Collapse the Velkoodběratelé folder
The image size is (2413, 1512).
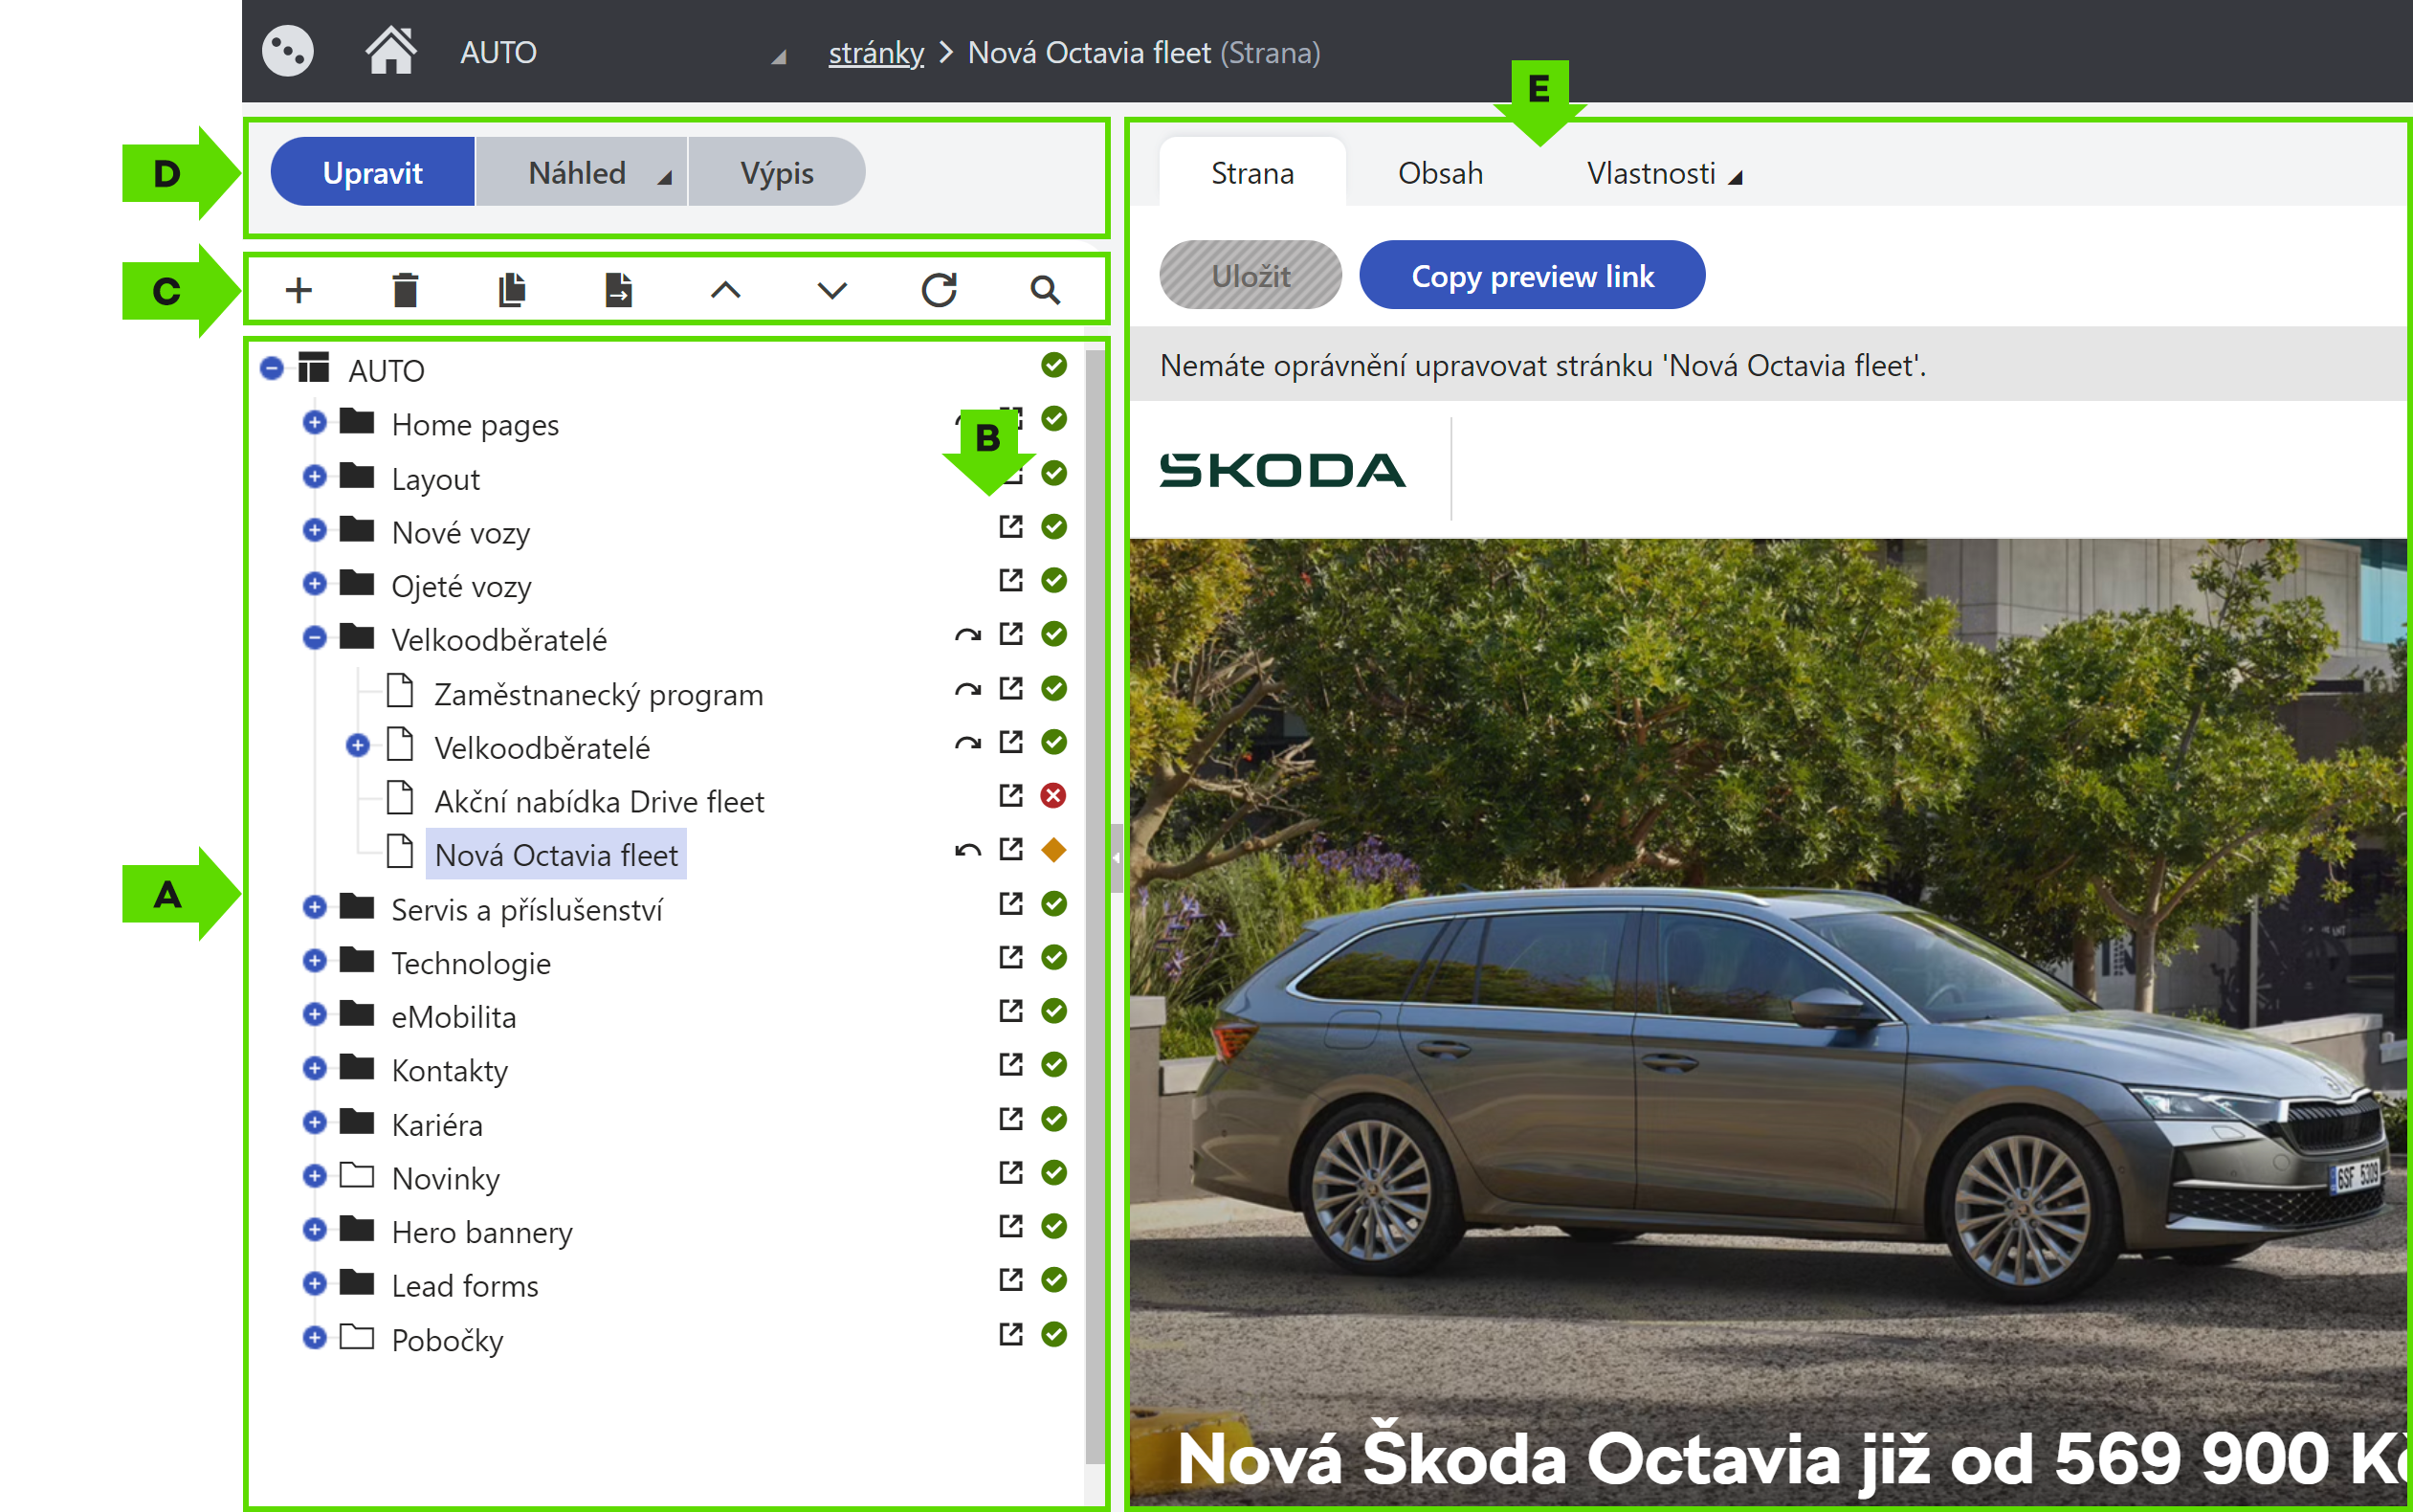point(314,637)
